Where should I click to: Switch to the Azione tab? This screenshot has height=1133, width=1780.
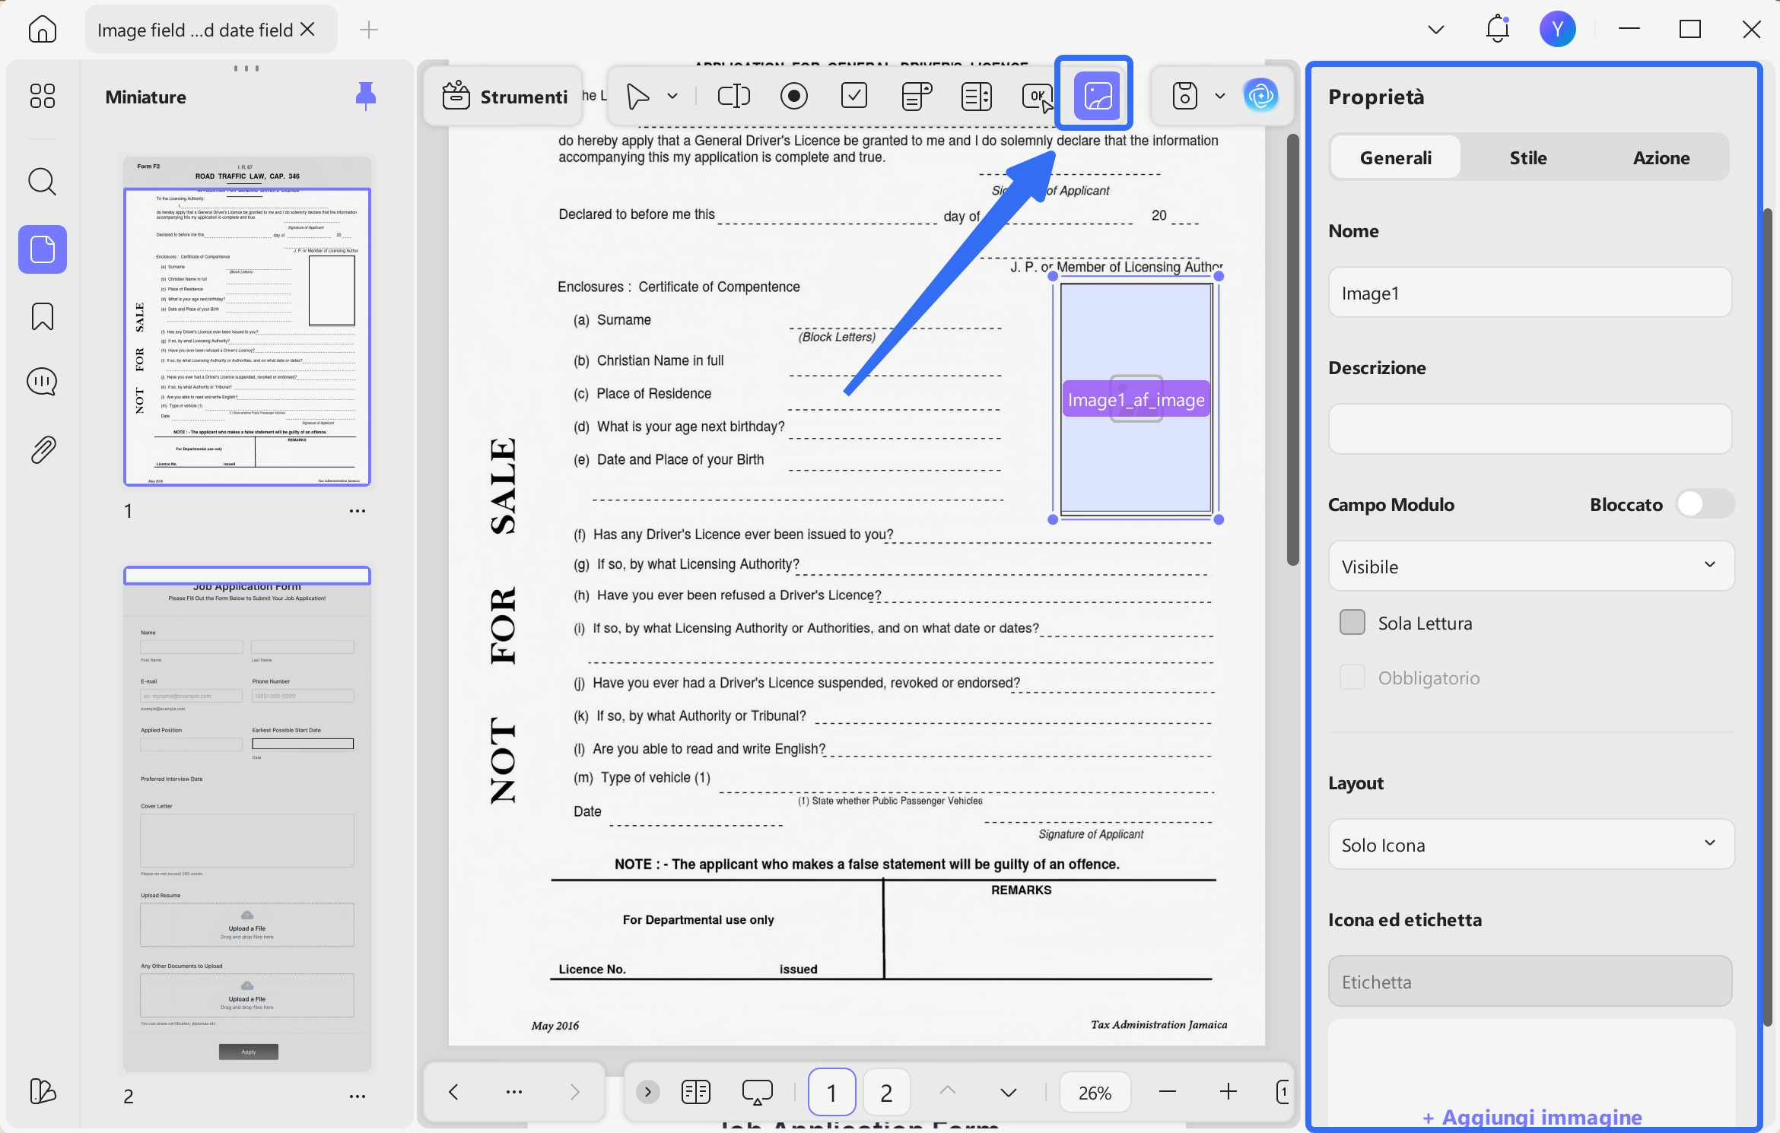[1661, 157]
